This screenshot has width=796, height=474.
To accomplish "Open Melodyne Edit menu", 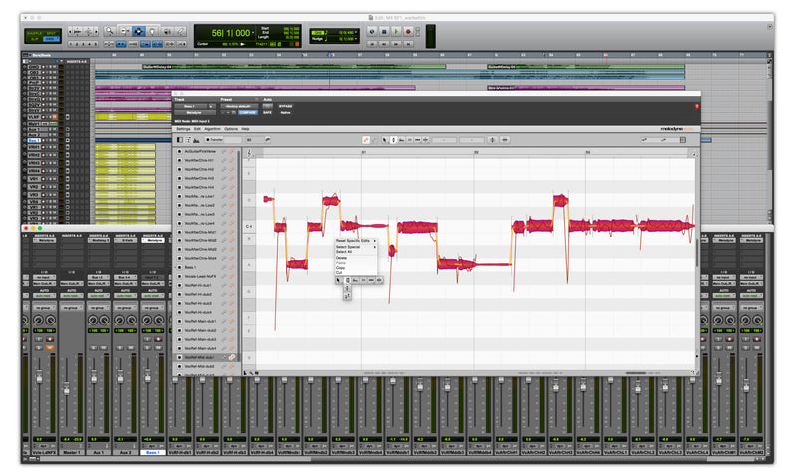I will click(197, 129).
